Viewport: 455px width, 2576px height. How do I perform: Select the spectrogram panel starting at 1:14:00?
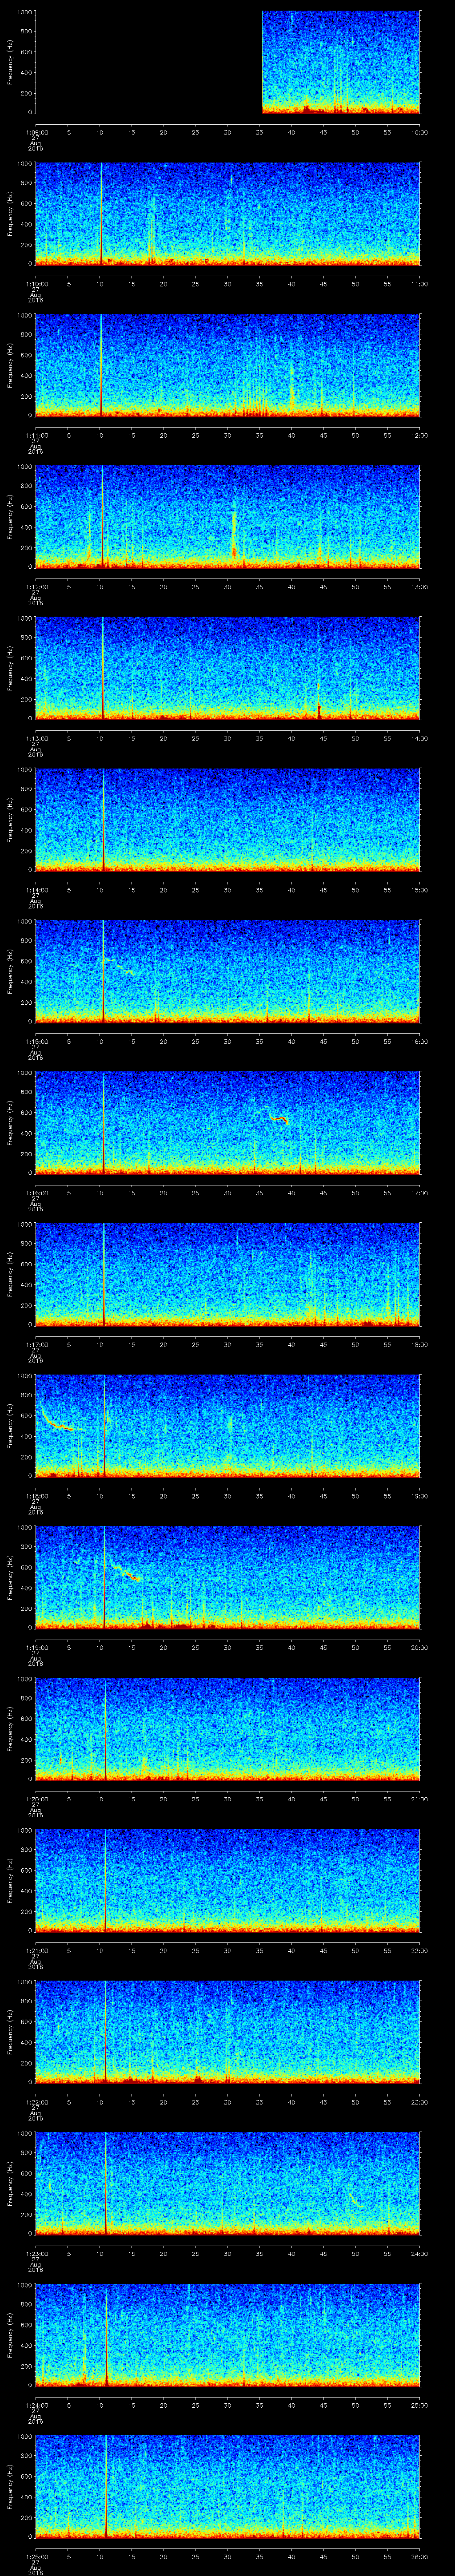pyautogui.click(x=228, y=820)
